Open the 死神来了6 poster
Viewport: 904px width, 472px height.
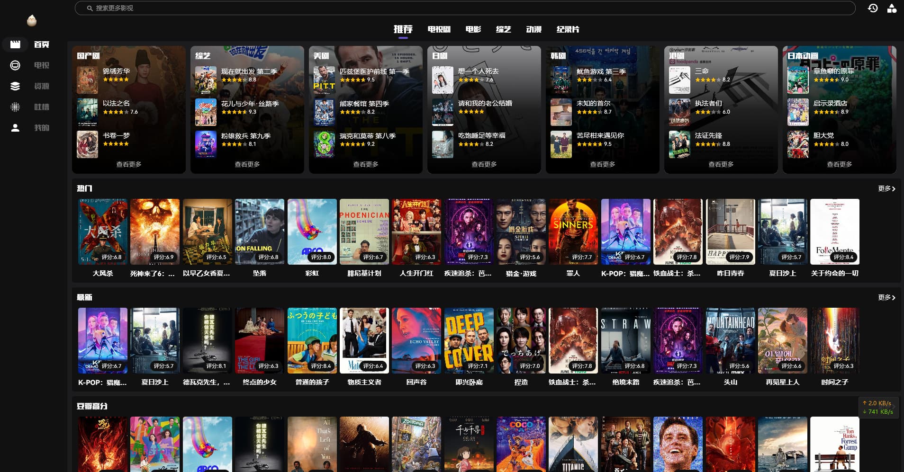click(x=155, y=232)
